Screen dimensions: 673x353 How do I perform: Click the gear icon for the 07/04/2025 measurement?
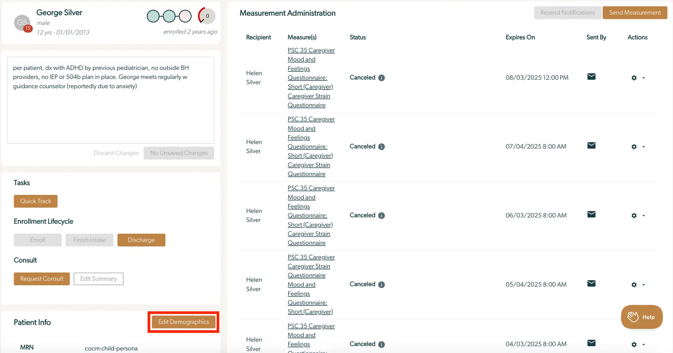[x=634, y=147]
